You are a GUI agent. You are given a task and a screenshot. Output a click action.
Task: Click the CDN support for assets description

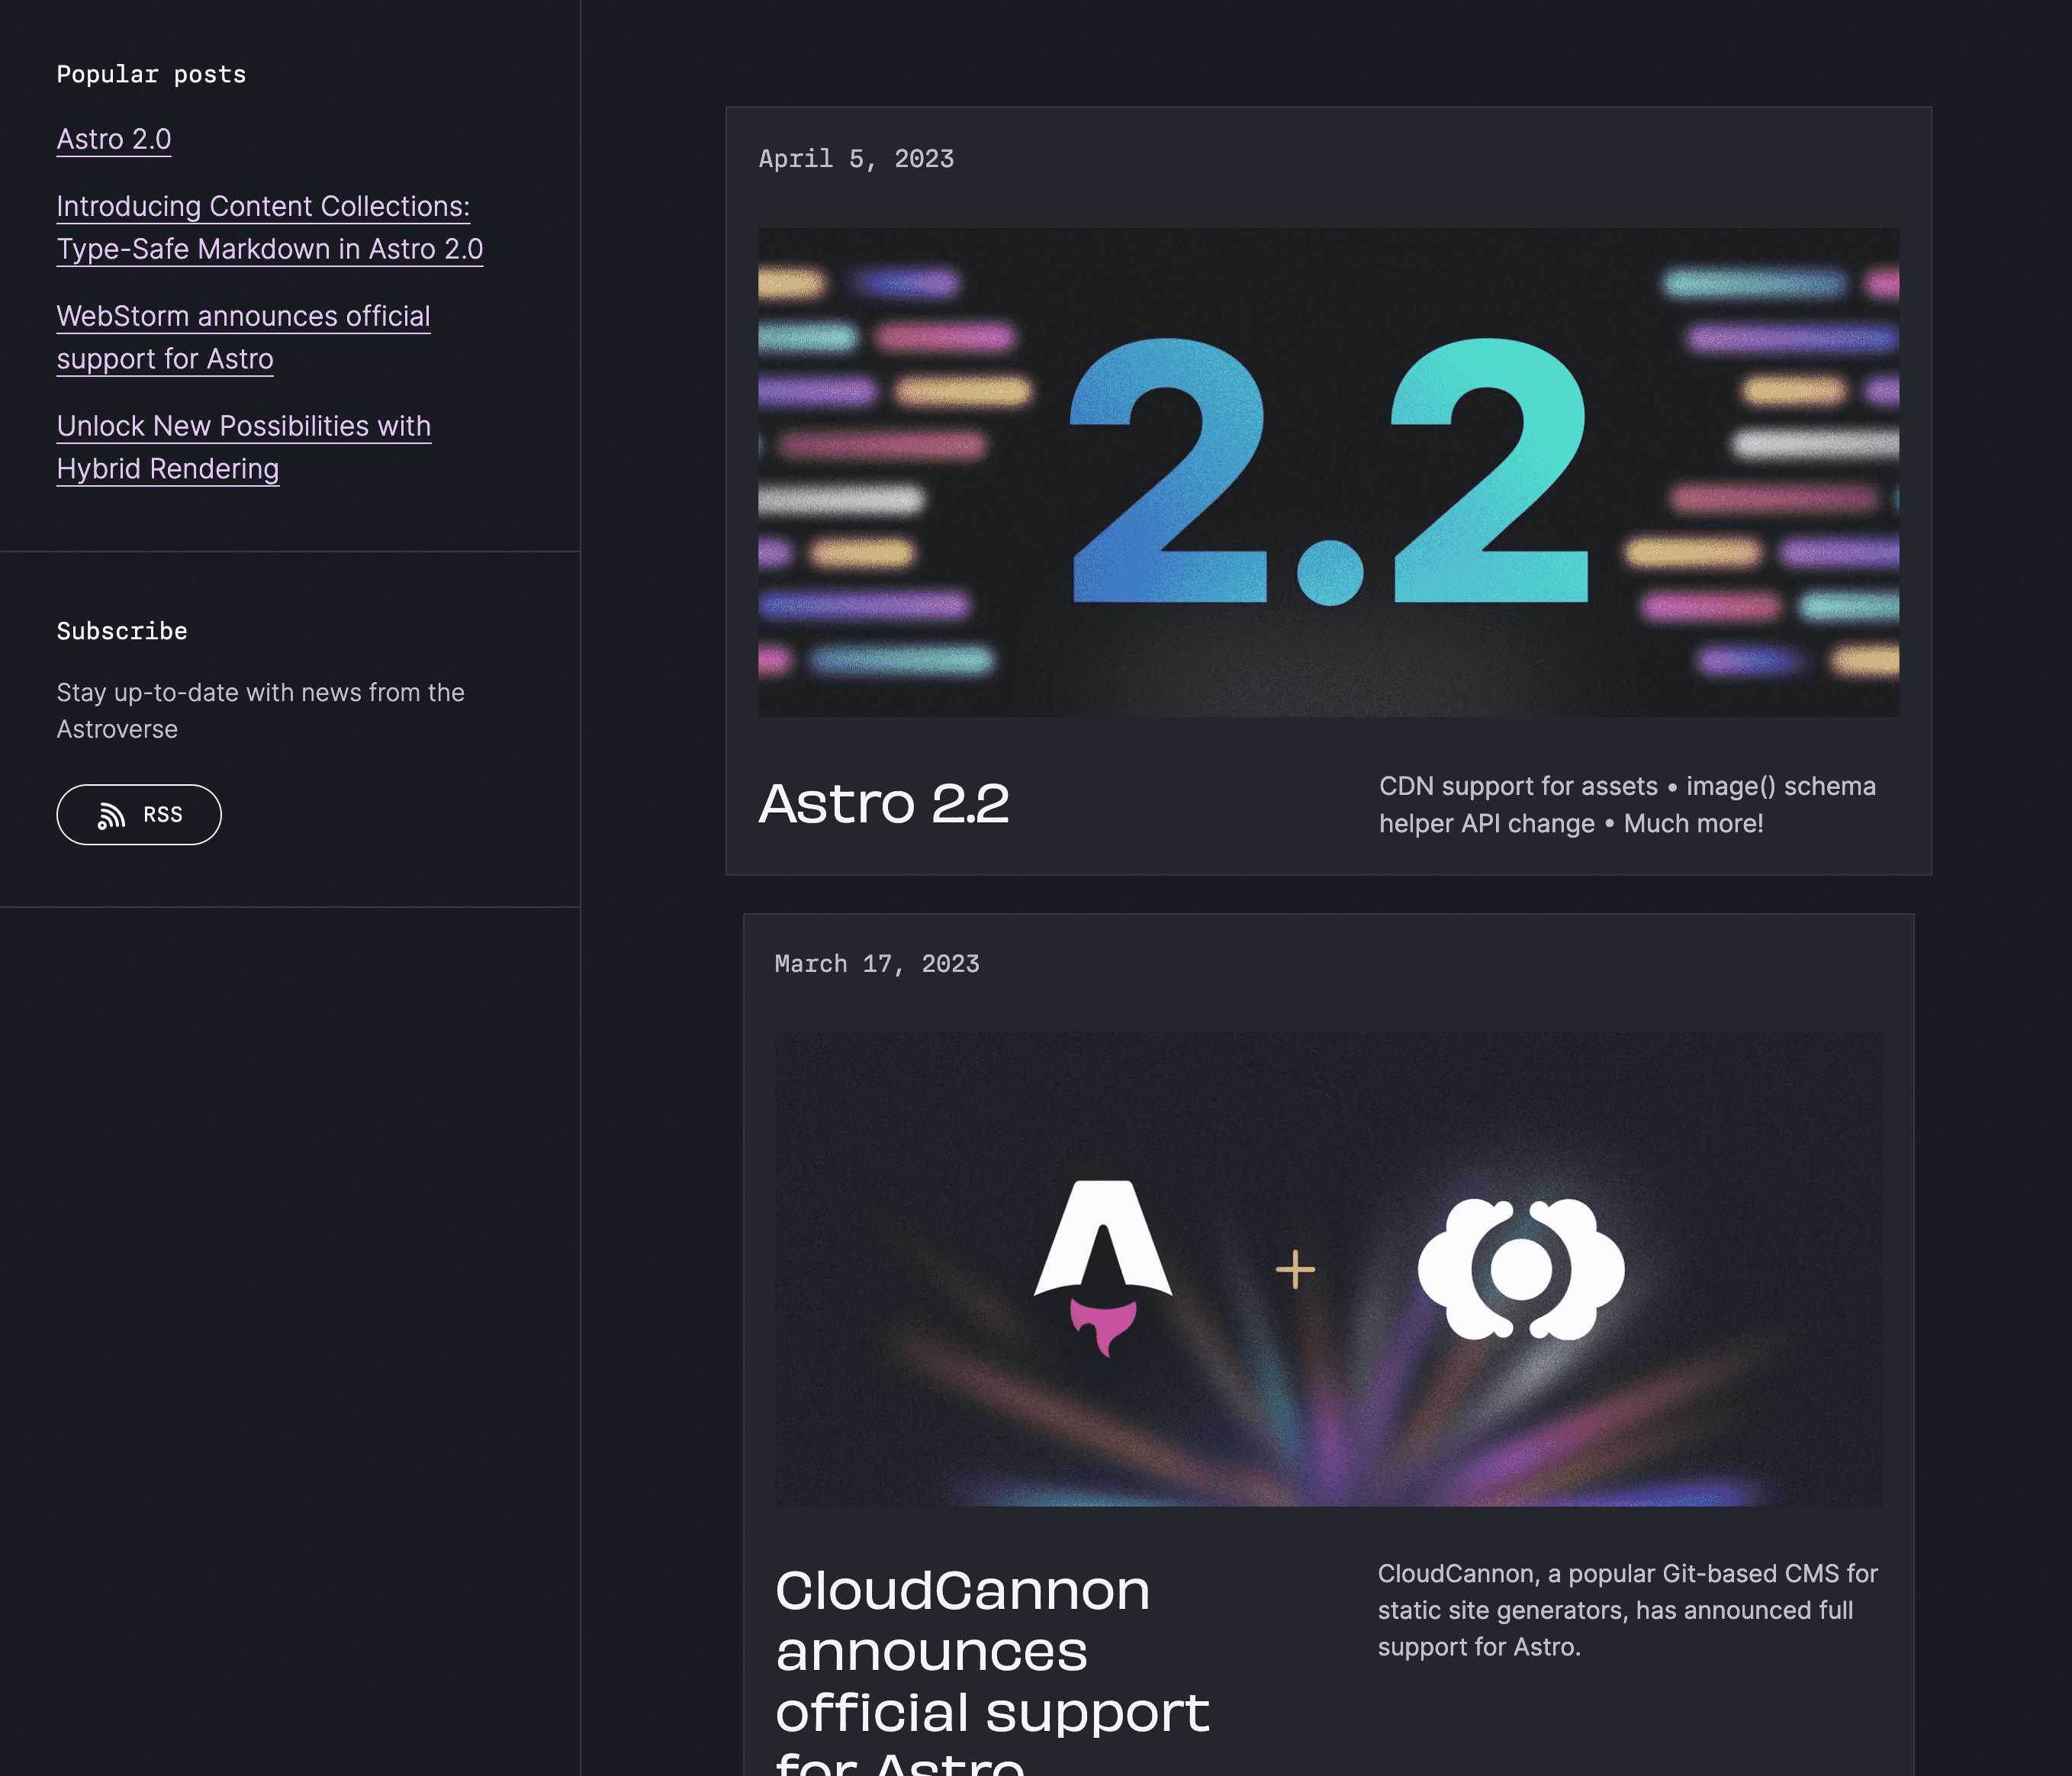1627,805
